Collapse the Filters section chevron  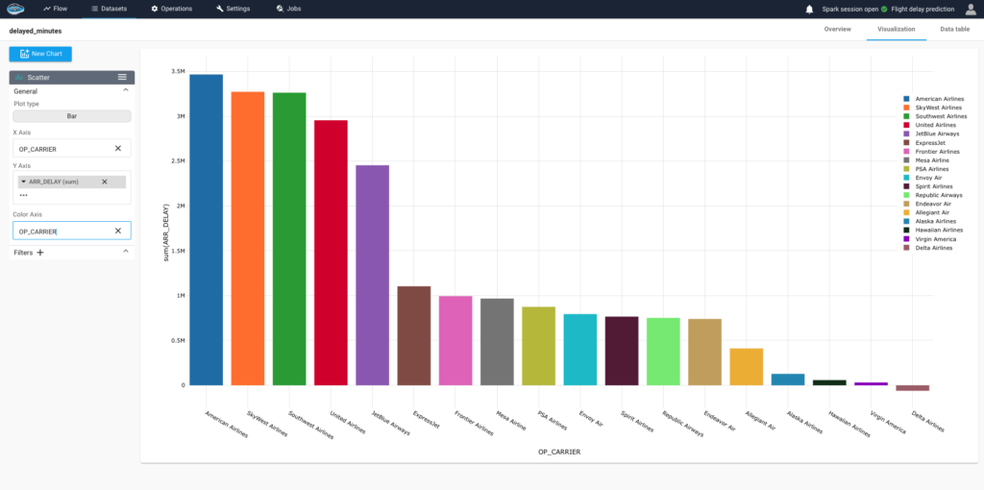(126, 252)
